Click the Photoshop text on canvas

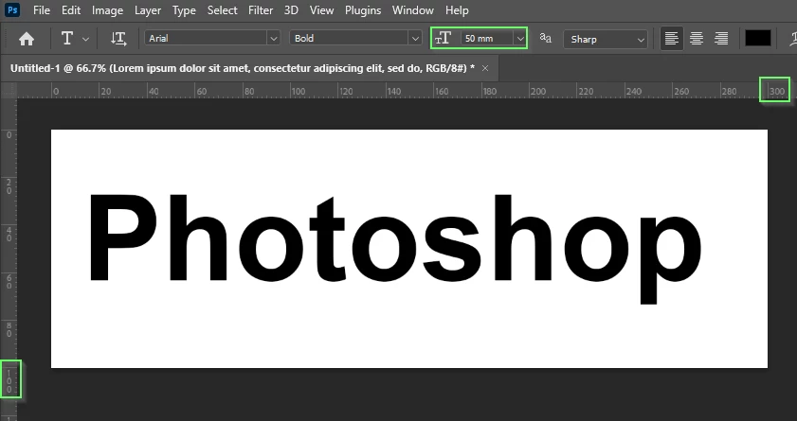pos(395,249)
